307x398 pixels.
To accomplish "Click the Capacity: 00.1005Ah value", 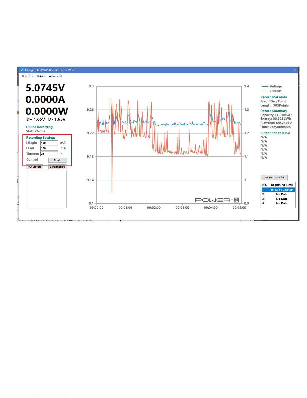I will 276,115.
